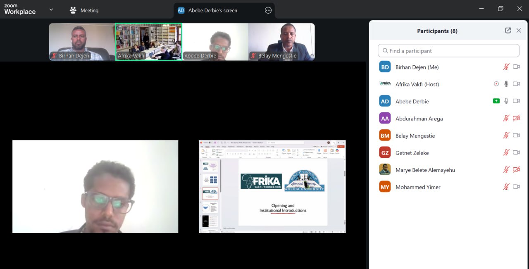529x269 pixels.
Task: Click Abebe Derbie's camera icon
Action: 516,101
